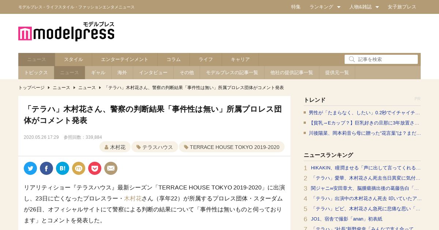This screenshot has height=230, width=439.
Task: Open 女子旅プレス link
Action: pos(402,7)
